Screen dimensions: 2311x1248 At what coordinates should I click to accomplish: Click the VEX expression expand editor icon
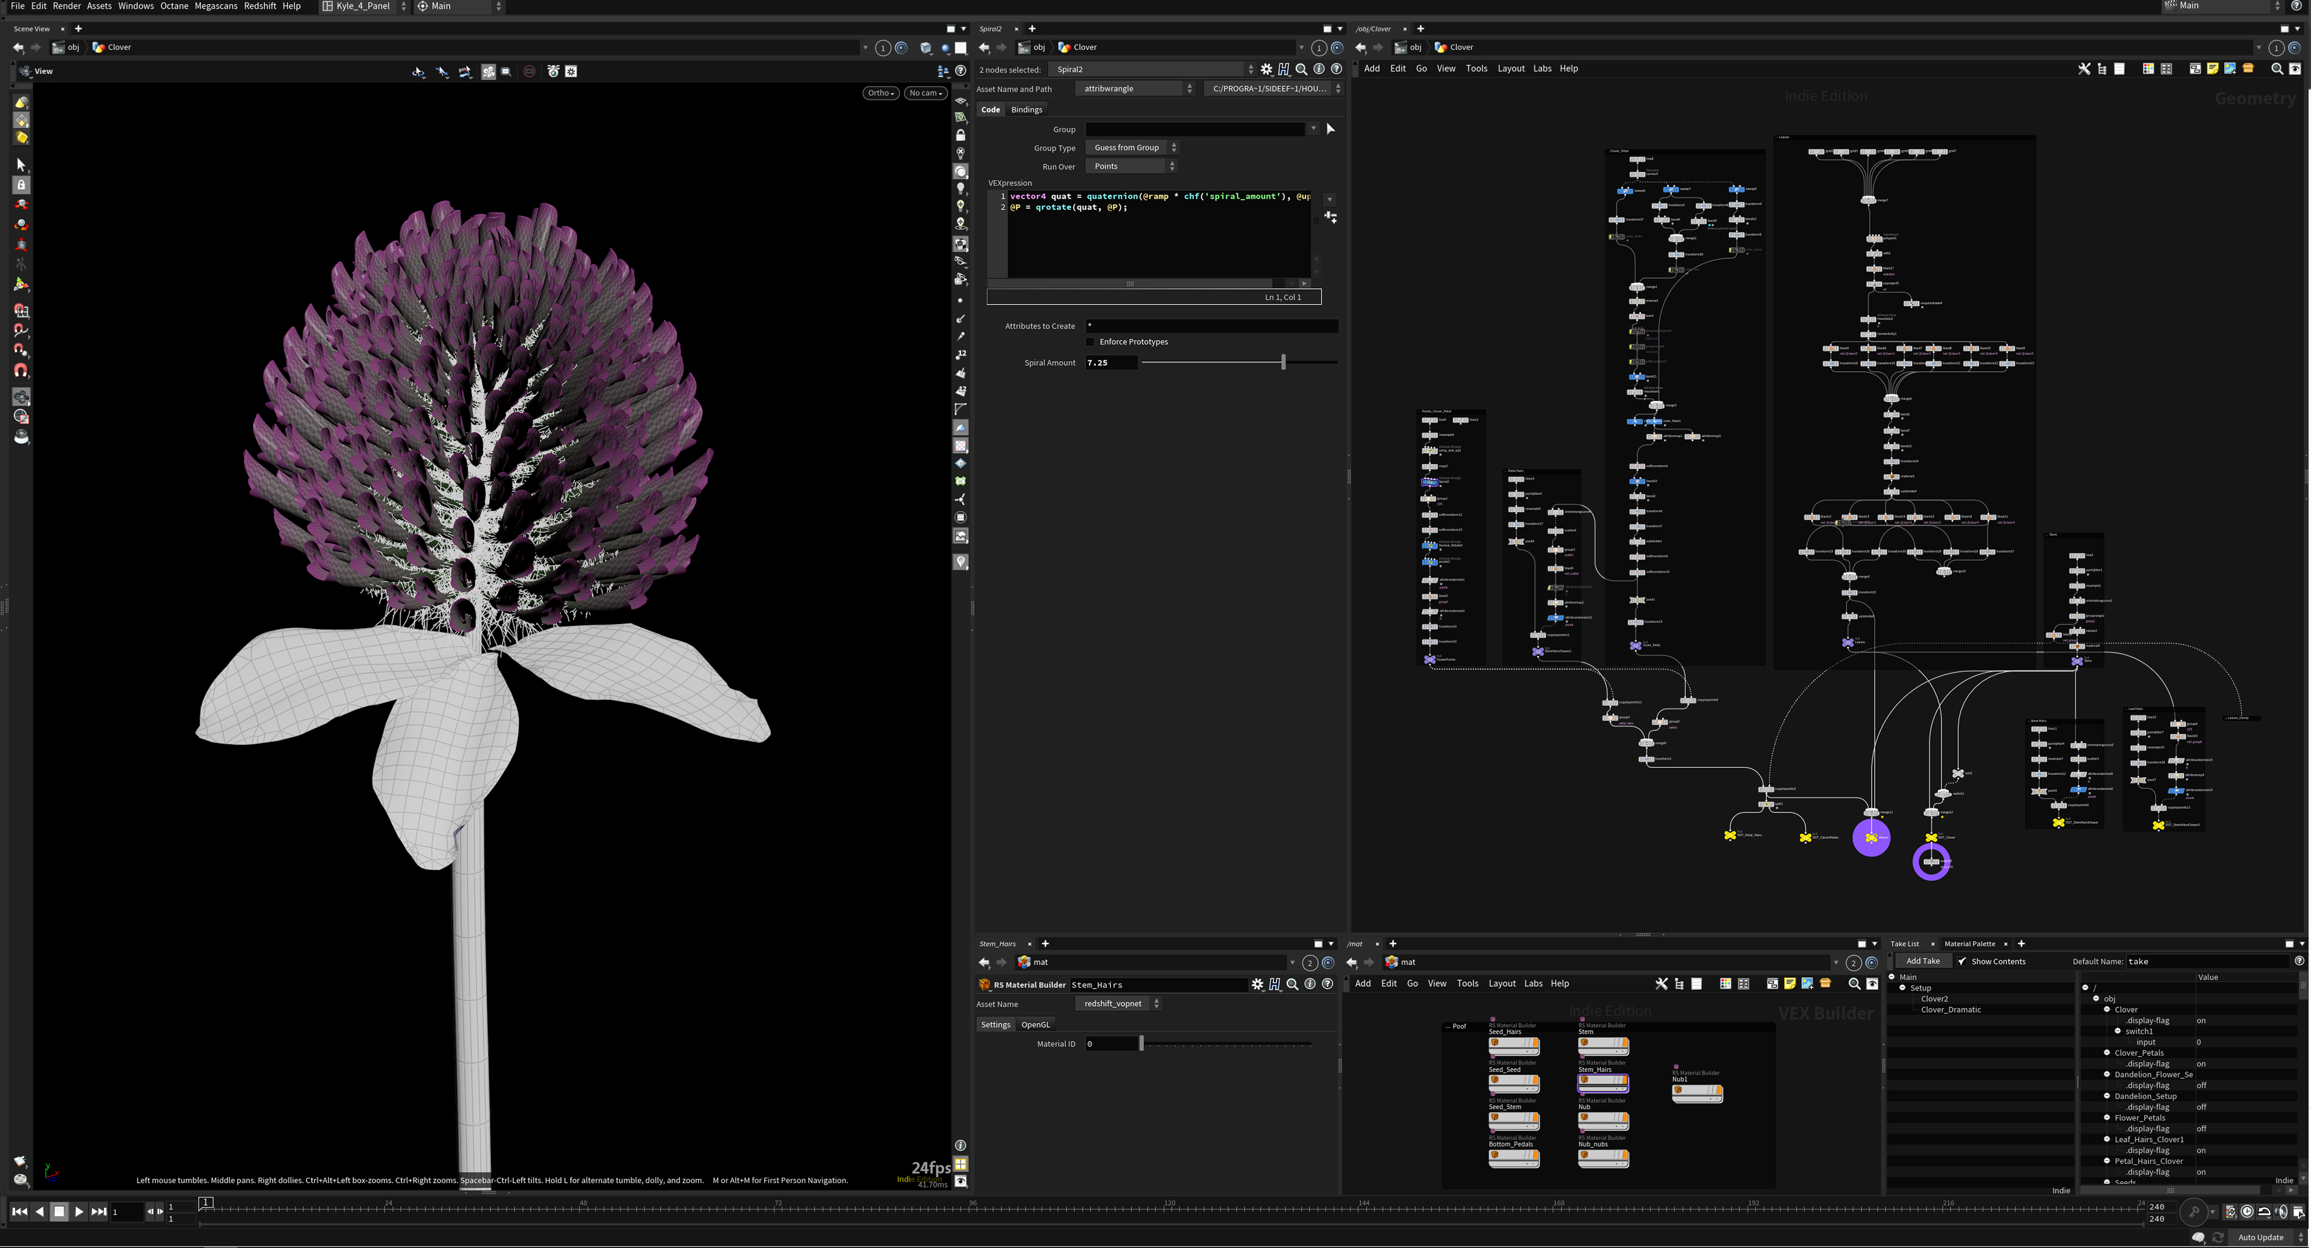click(x=1331, y=217)
